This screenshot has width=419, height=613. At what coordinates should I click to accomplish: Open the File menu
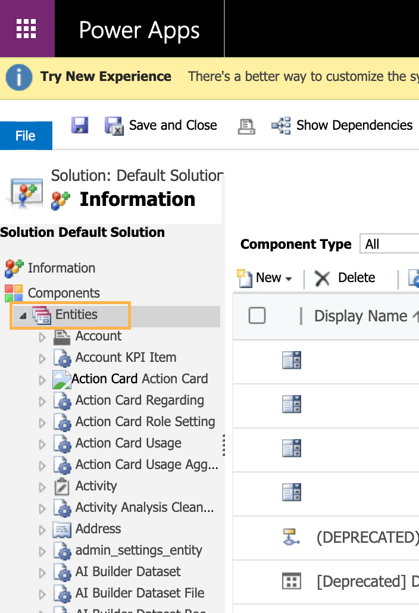(x=26, y=136)
